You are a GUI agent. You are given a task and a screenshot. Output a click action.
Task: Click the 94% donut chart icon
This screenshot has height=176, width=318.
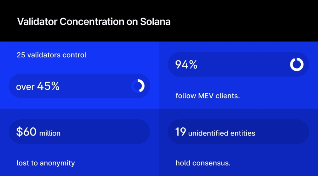point(296,64)
